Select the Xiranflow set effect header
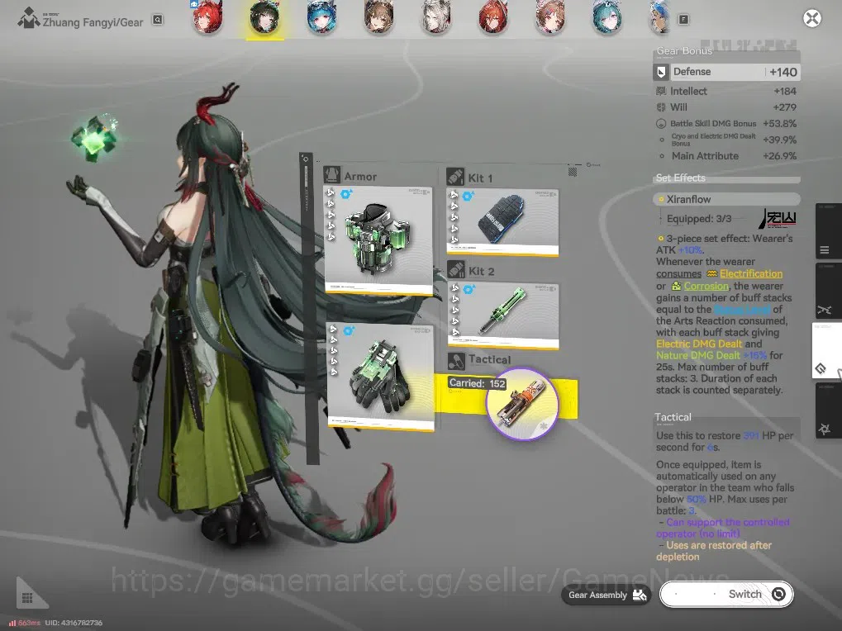The height and width of the screenshot is (631, 842). coord(726,199)
